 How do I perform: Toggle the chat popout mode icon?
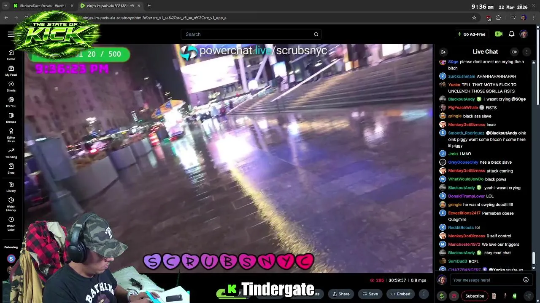(514, 52)
